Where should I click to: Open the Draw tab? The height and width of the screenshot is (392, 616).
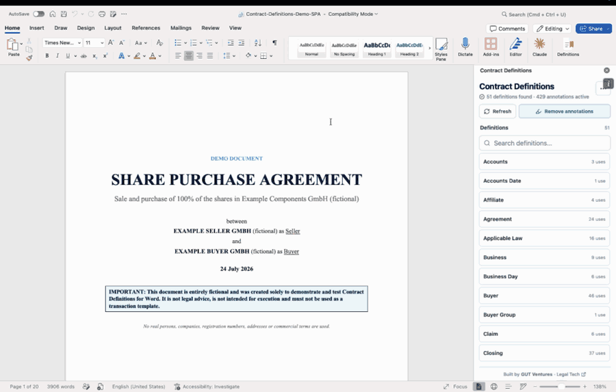coord(61,28)
